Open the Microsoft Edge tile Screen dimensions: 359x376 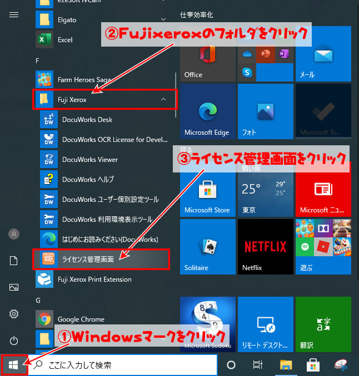[x=208, y=111]
